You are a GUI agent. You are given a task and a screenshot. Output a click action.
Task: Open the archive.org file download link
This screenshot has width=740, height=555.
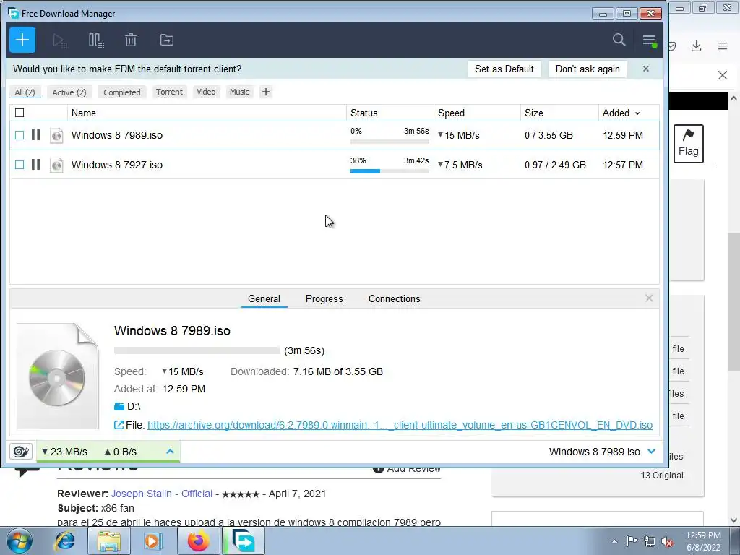click(400, 425)
